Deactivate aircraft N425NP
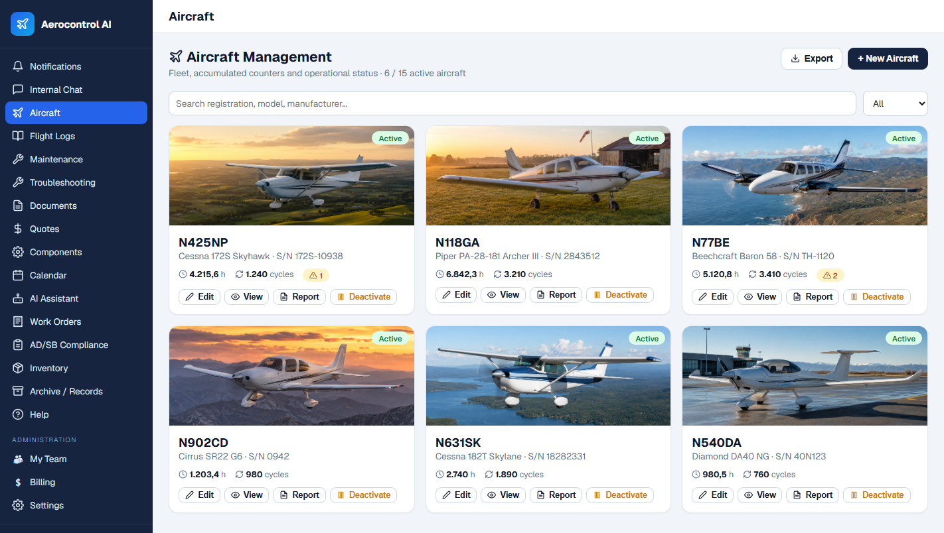Image resolution: width=944 pixels, height=533 pixels. click(x=363, y=296)
